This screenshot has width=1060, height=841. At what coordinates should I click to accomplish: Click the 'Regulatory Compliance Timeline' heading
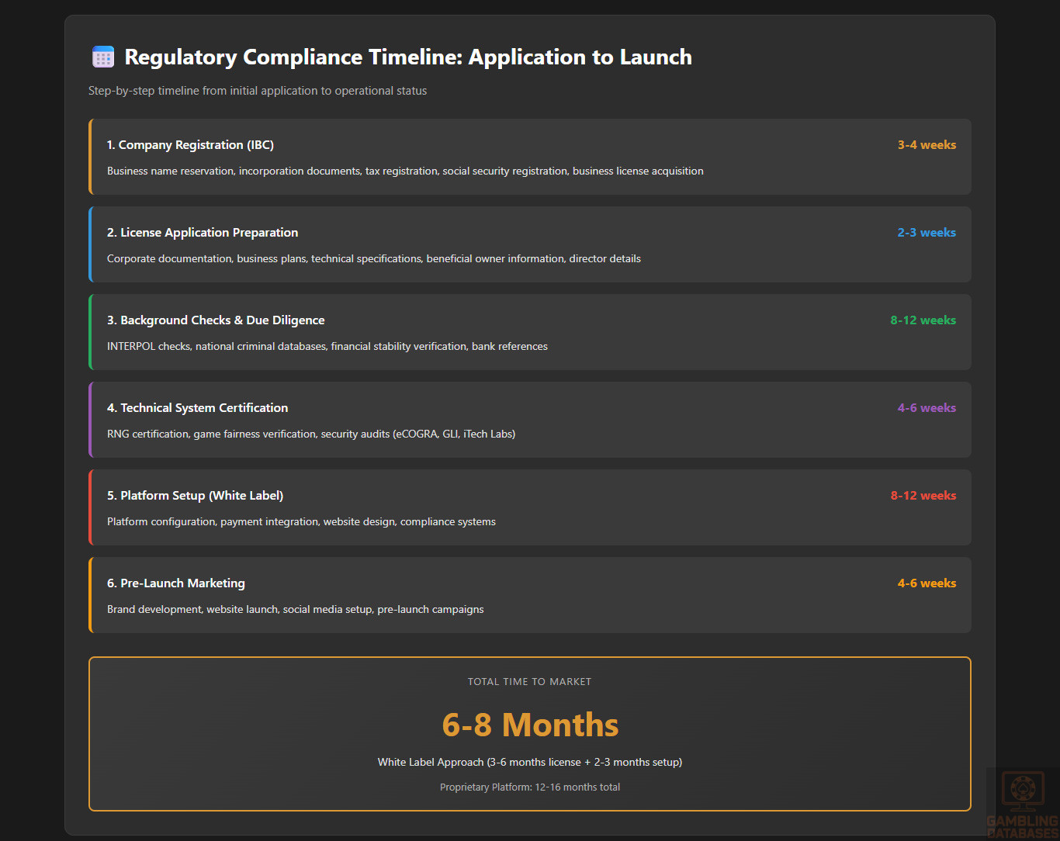click(x=408, y=57)
